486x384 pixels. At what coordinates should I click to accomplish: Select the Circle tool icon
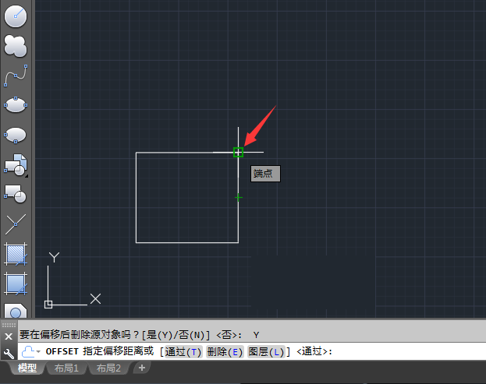16,16
